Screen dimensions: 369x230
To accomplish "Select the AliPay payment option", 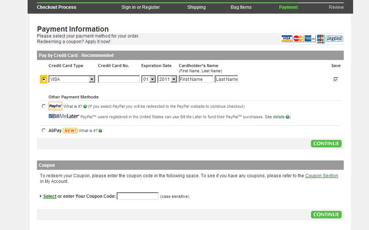I will 44,131.
